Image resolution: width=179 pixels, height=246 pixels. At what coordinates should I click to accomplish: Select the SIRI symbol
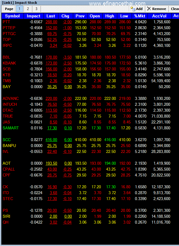6,216
